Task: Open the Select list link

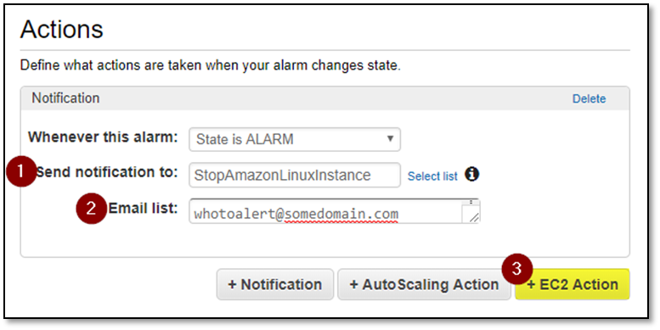Action: click(x=432, y=176)
